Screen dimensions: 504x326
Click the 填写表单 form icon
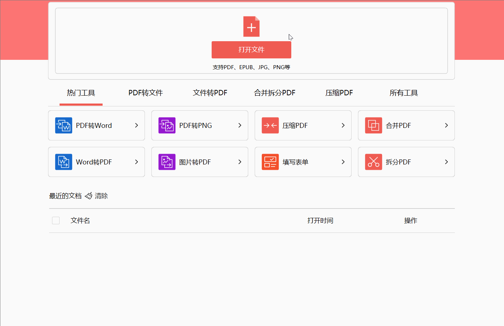tap(270, 162)
